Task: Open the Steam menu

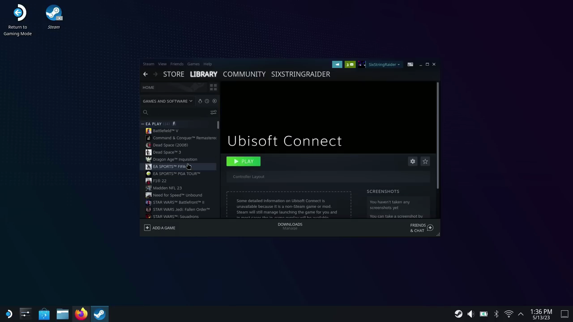Action: coord(148,64)
